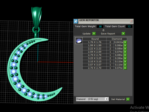Image resolution: width=149 pixels, height=112 pixels.
Task: Select the 3.10 X 3.10 size cell
Action: pyautogui.click(x=94, y=62)
